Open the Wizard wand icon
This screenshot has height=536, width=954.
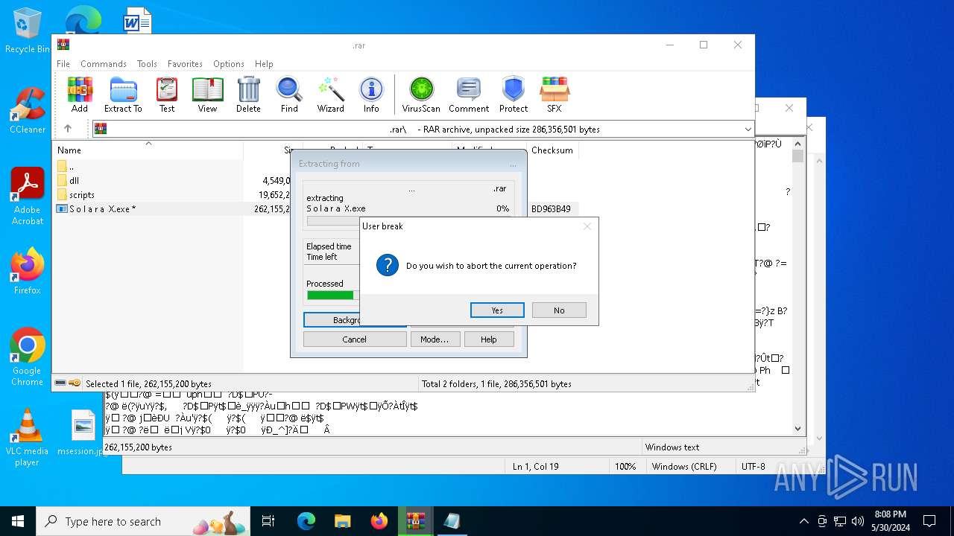point(330,95)
